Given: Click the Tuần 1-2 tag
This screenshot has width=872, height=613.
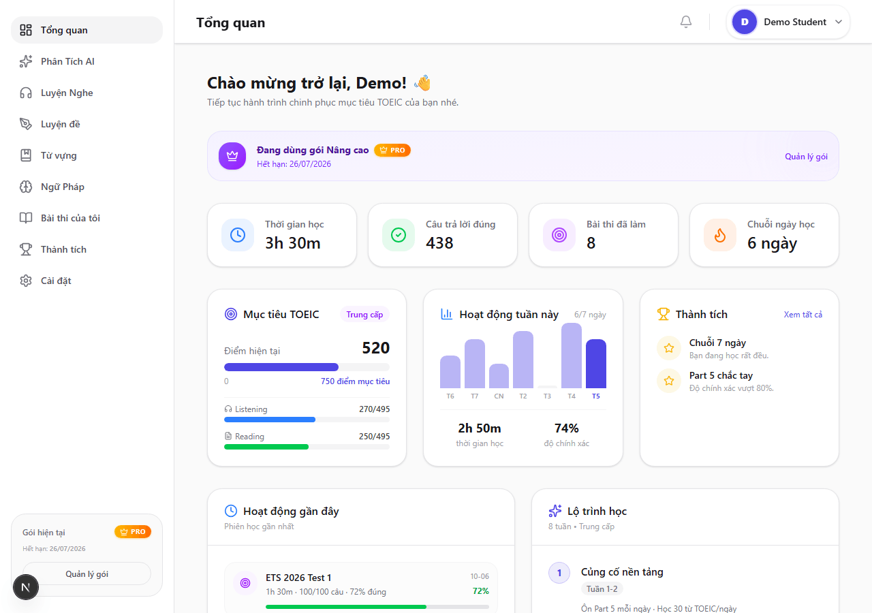Looking at the screenshot, I should click(x=602, y=589).
